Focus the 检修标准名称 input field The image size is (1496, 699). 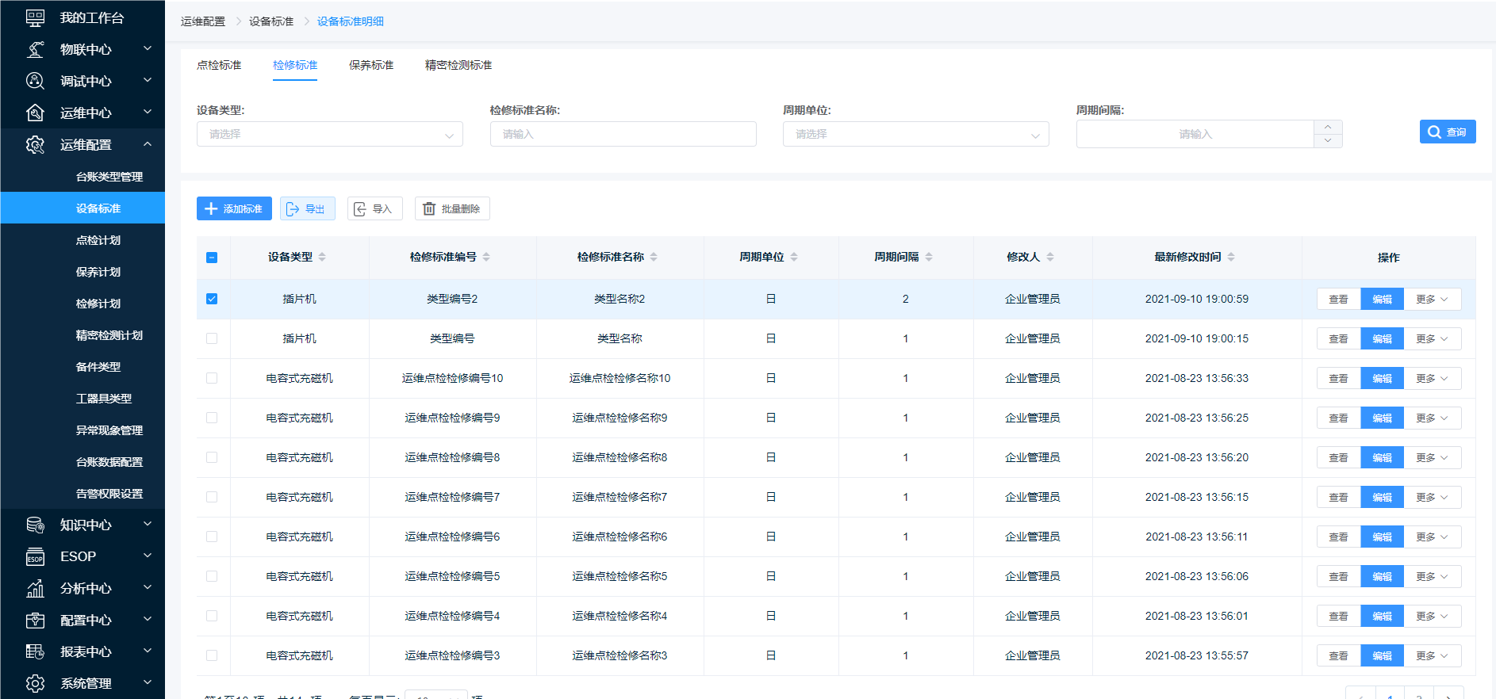[x=623, y=134]
